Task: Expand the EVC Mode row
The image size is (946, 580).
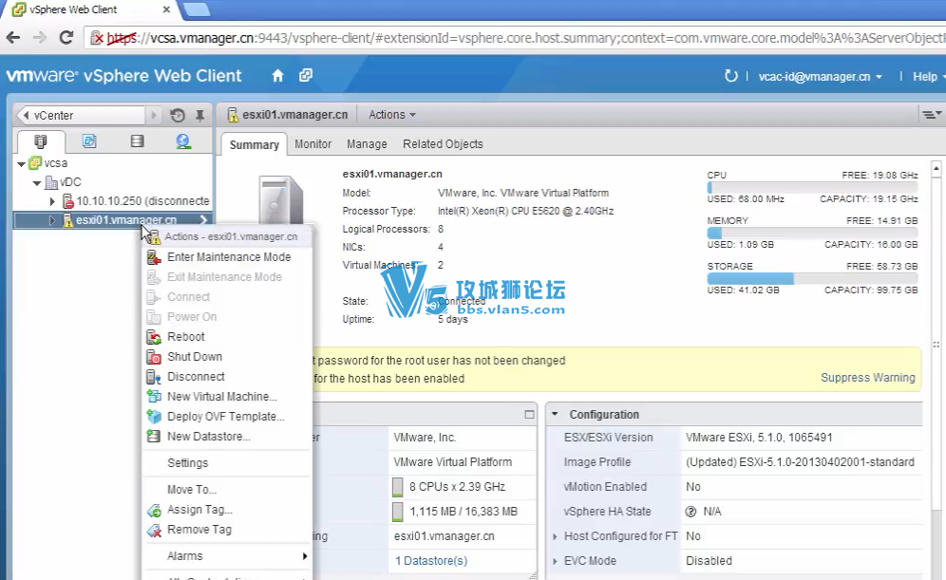Action: (555, 561)
